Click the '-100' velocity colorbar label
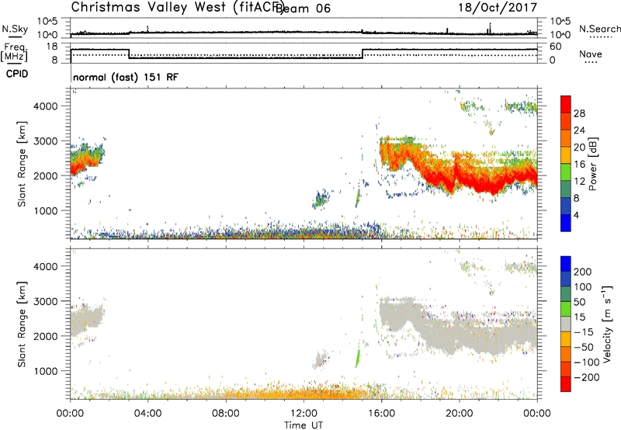Image resolution: width=621 pixels, height=430 pixels. pyautogui.click(x=587, y=362)
